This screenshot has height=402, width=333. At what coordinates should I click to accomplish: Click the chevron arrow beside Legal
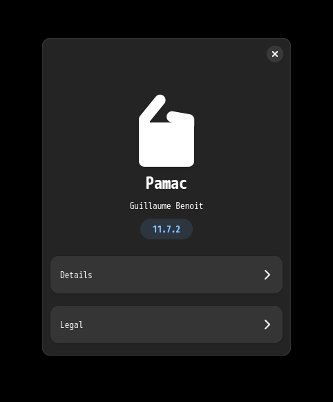coord(267,325)
